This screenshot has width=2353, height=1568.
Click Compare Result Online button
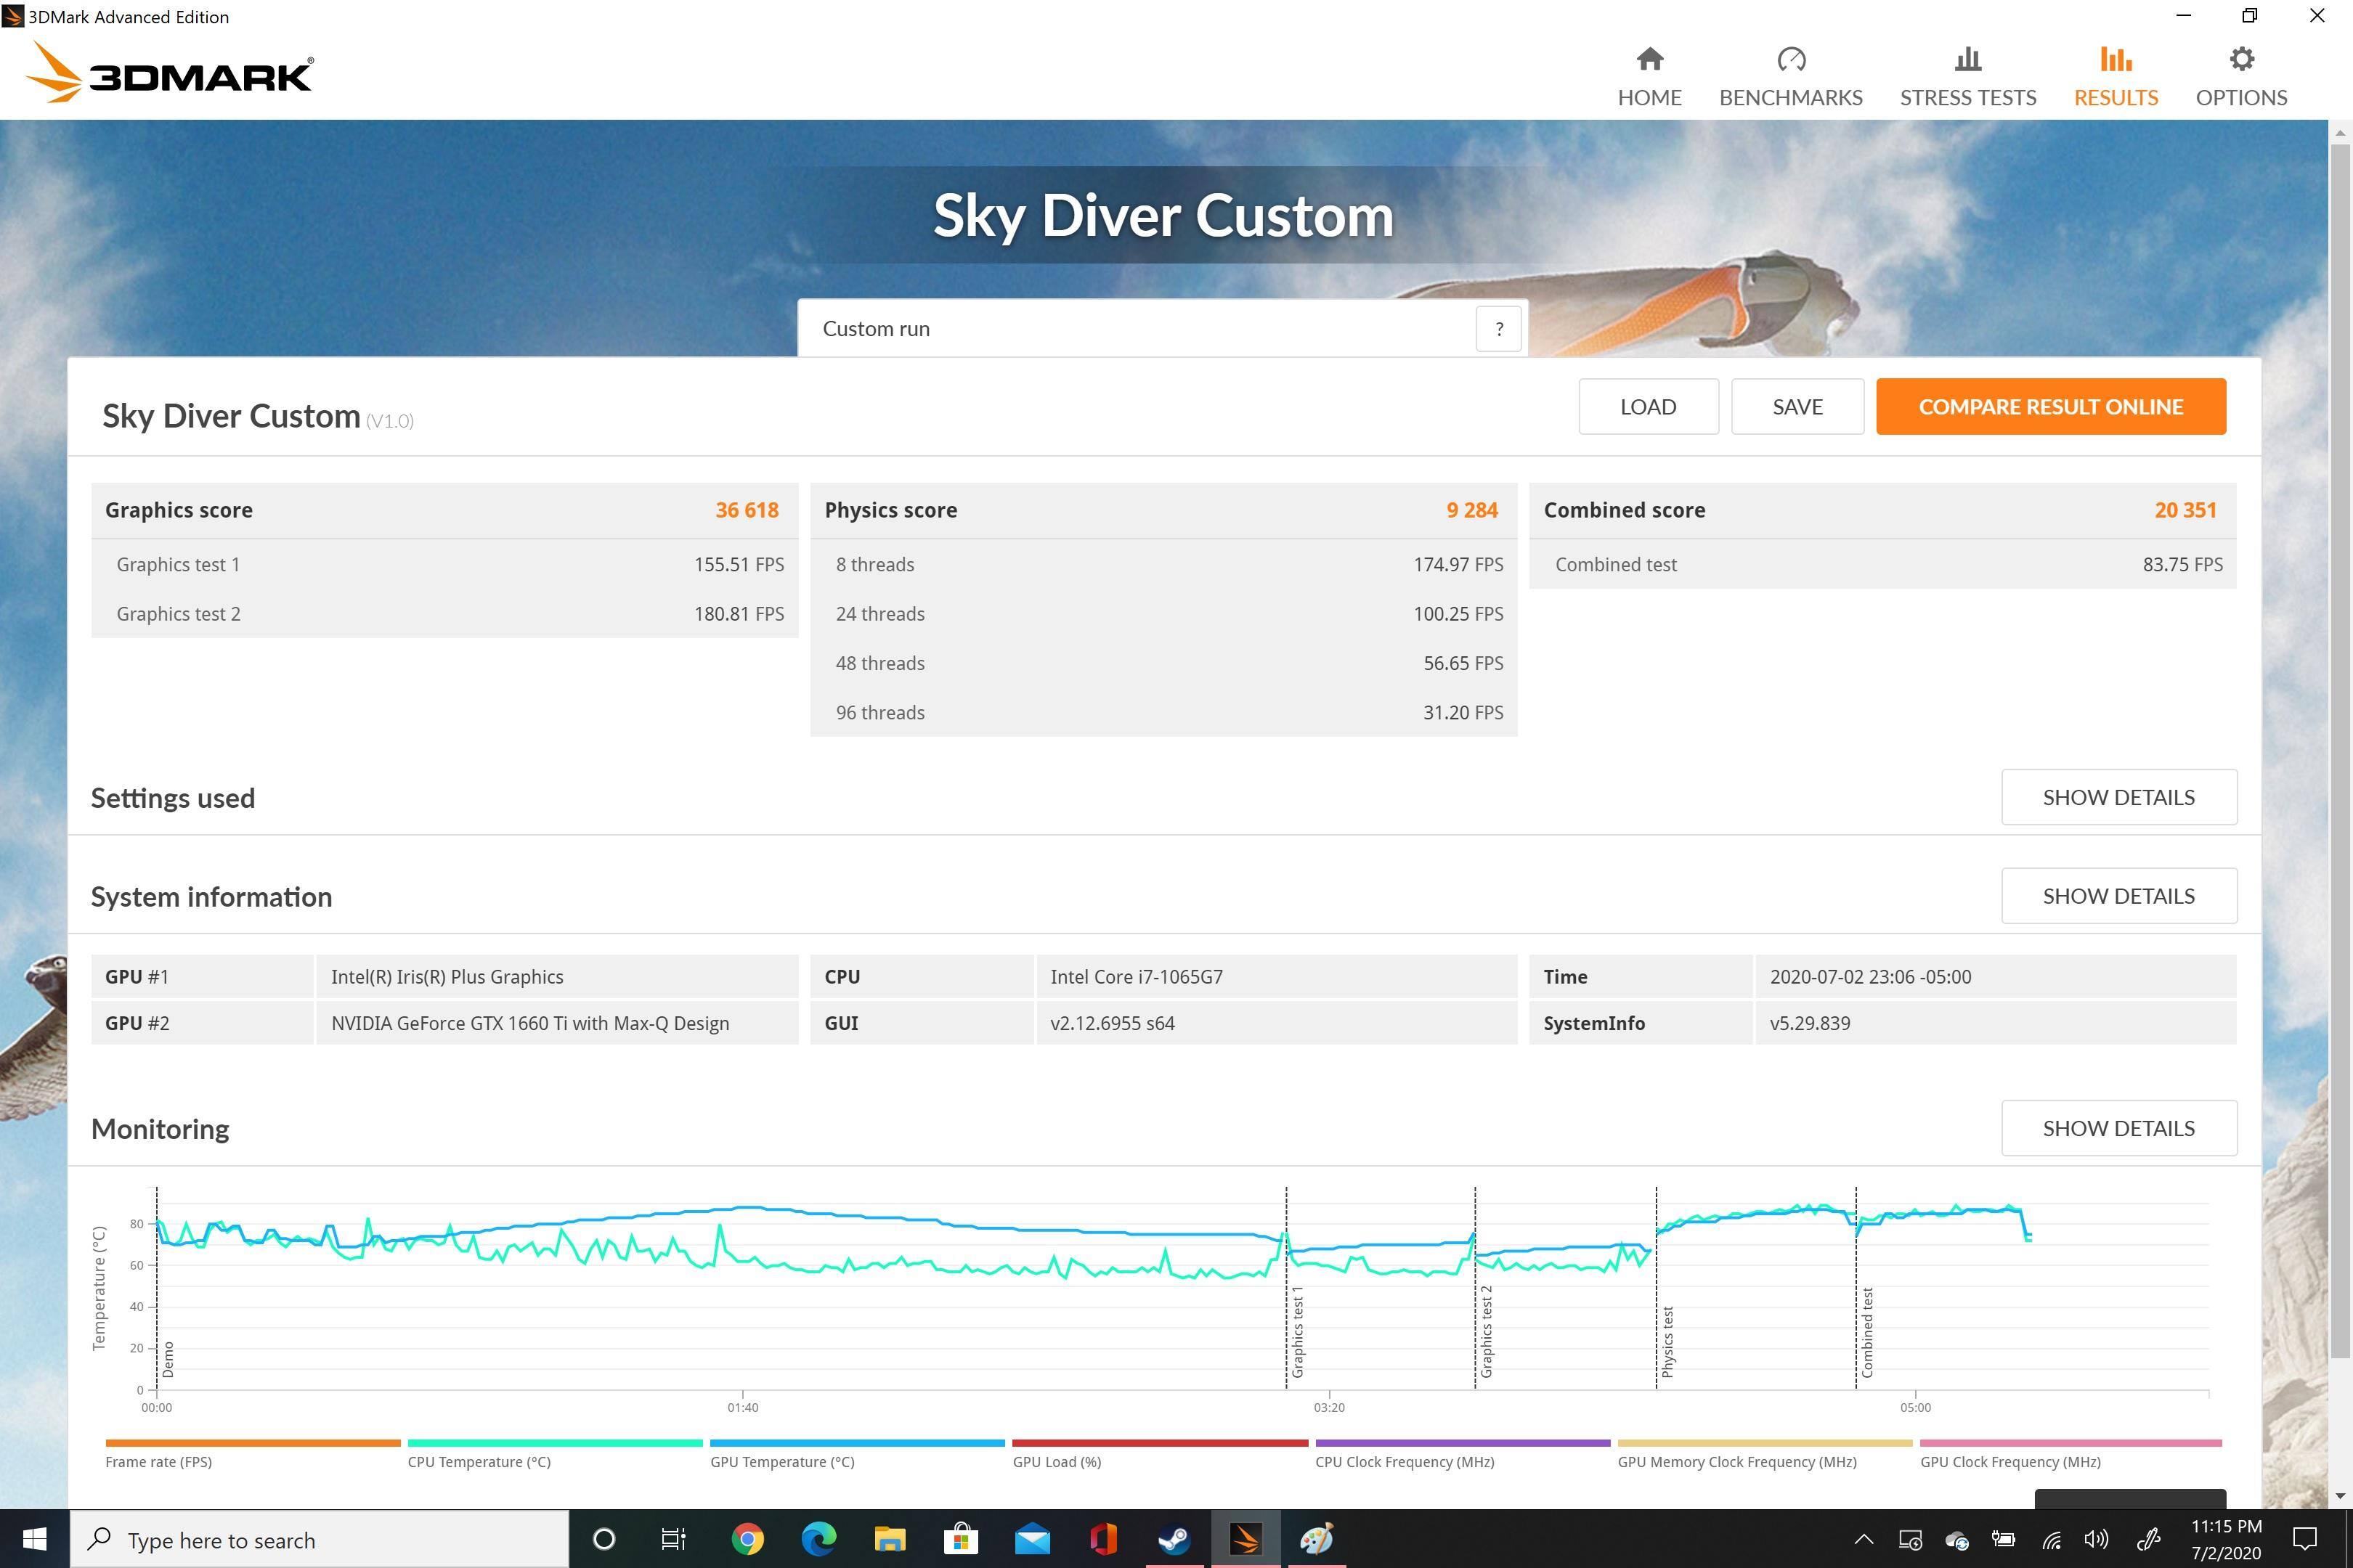tap(2050, 407)
